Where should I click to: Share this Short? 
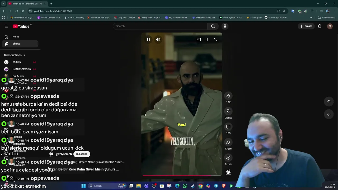[228, 142]
